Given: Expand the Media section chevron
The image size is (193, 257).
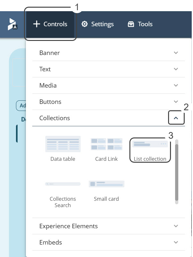Looking at the screenshot, I should pyautogui.click(x=176, y=85).
